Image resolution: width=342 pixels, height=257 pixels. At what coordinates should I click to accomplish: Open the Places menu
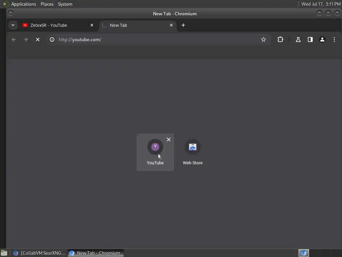[x=47, y=4]
